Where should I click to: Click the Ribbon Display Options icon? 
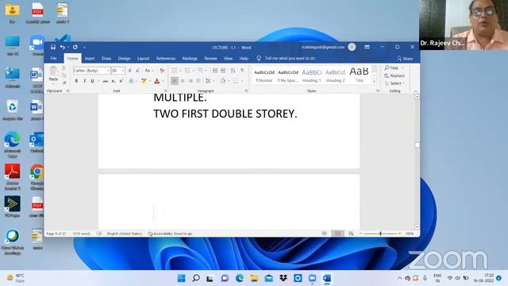coord(367,47)
